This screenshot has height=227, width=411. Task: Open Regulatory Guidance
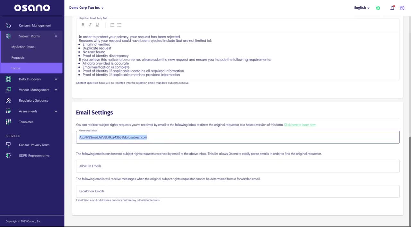pyautogui.click(x=34, y=100)
